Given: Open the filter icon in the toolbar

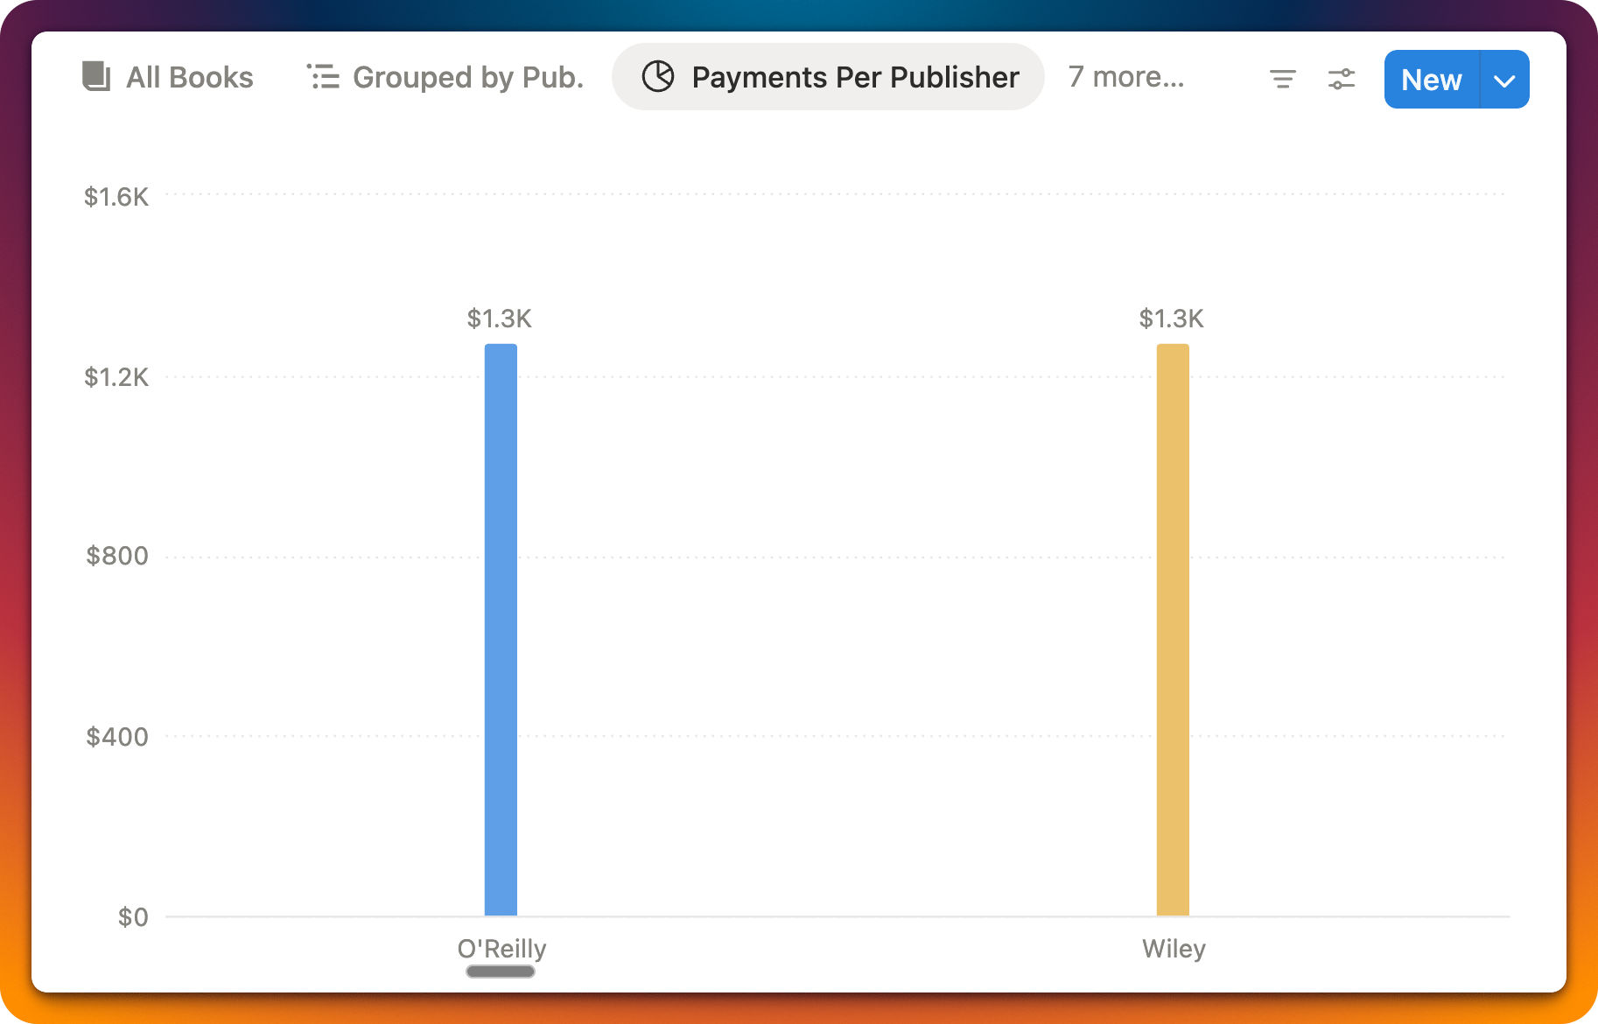Looking at the screenshot, I should click(1282, 80).
